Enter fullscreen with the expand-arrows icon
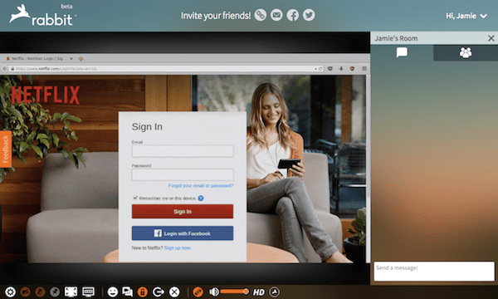Viewport: 498px width, 299px height. pos(71,292)
